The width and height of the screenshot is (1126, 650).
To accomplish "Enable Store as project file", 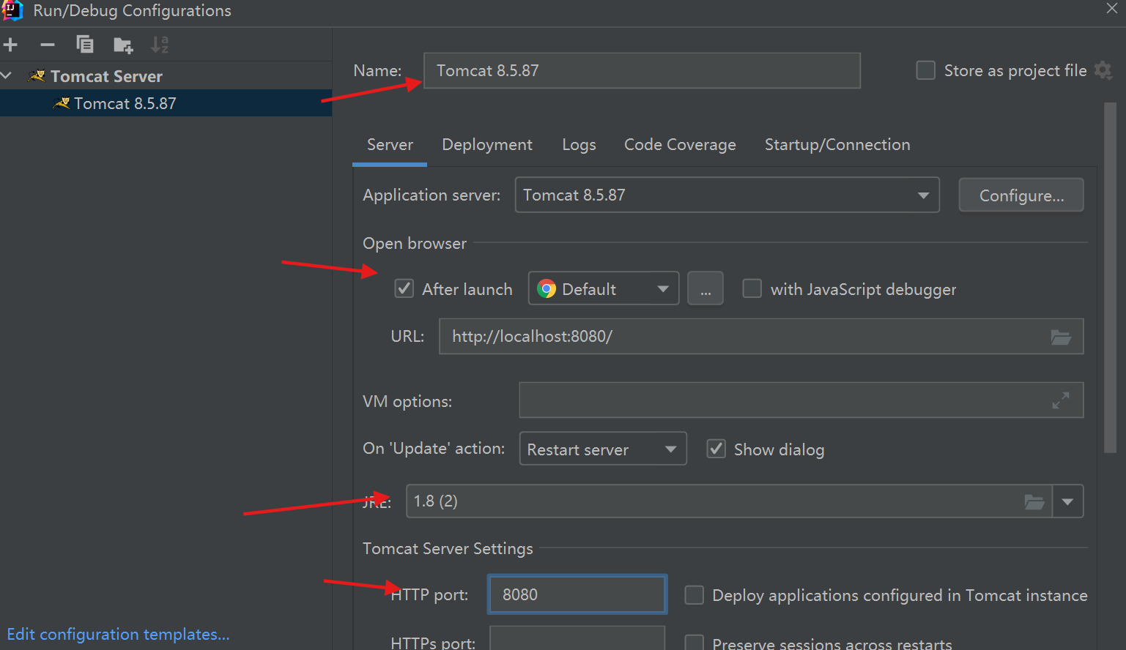I will coord(926,70).
